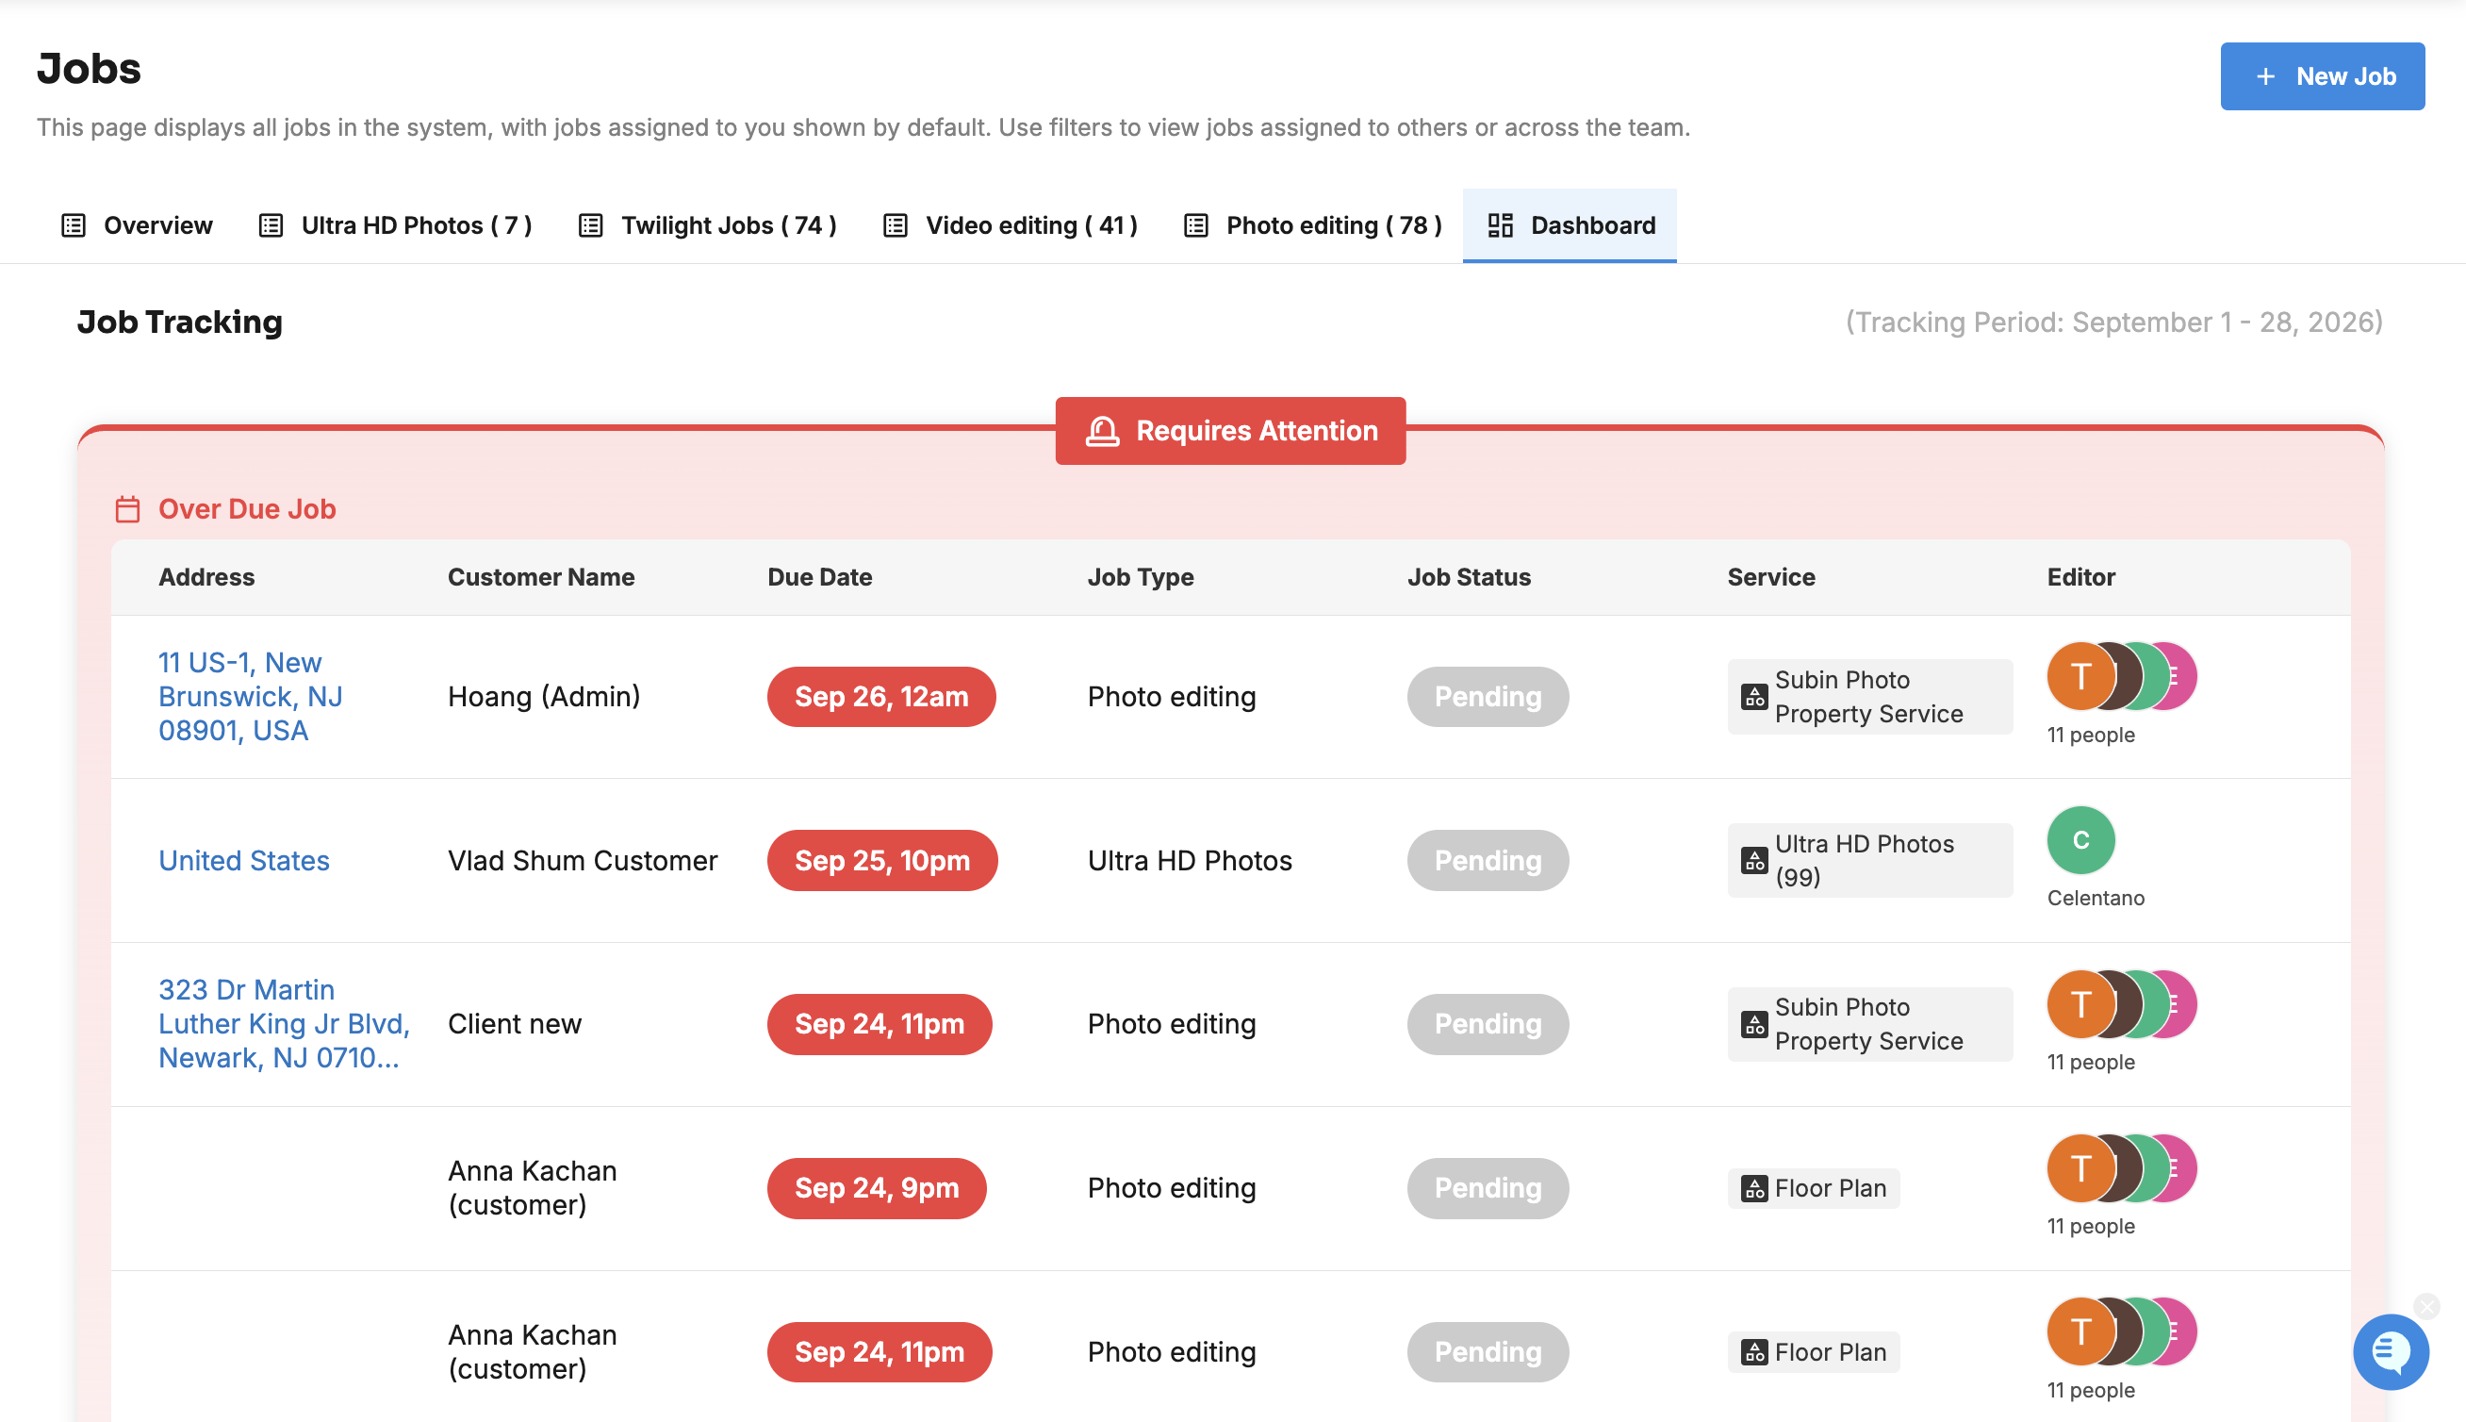Click the Twilight Jobs tab list icon
2466x1422 pixels.
tap(590, 225)
